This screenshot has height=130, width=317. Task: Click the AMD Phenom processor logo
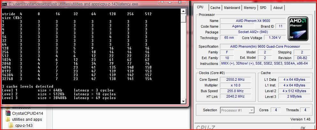(298, 29)
